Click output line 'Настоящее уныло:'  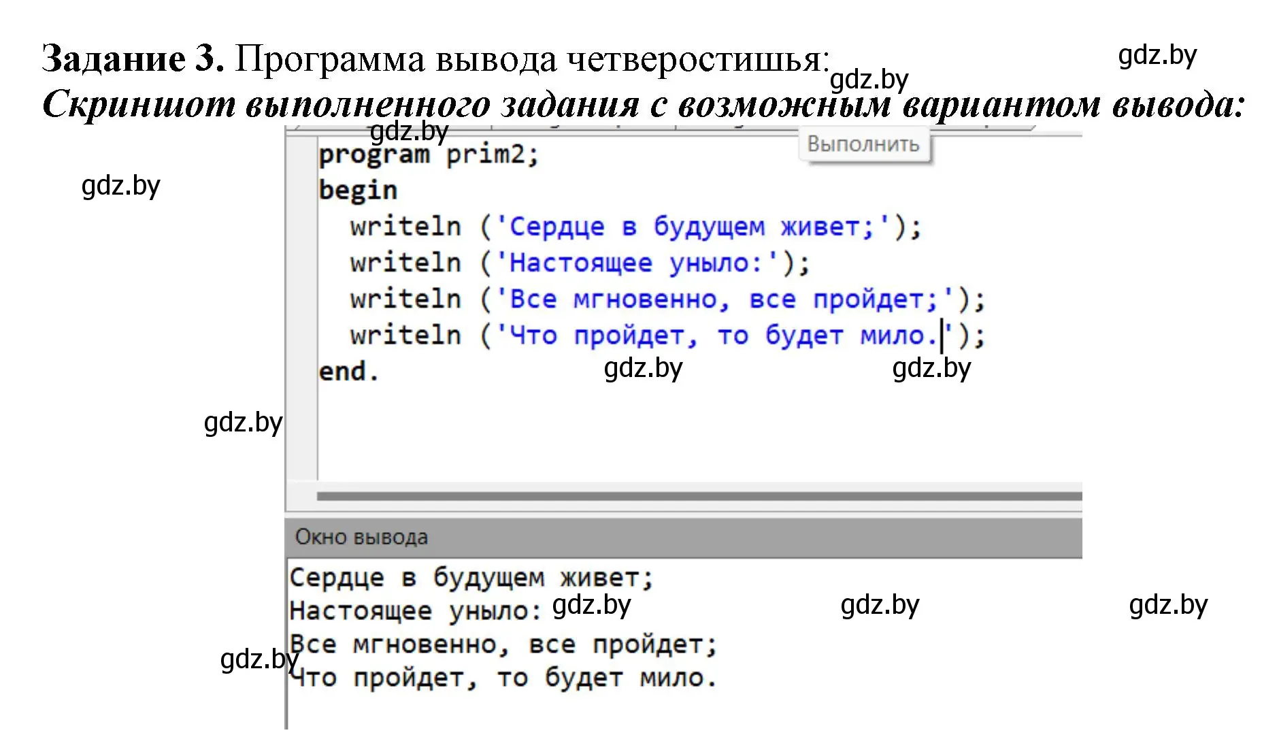point(415,611)
